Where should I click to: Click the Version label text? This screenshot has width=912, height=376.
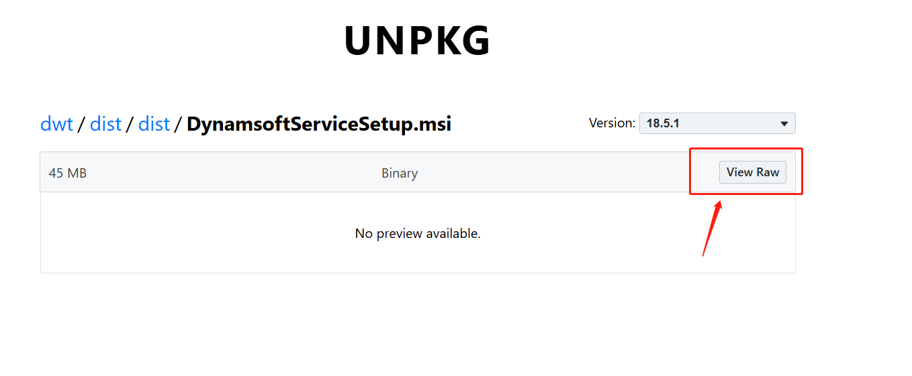[612, 123]
